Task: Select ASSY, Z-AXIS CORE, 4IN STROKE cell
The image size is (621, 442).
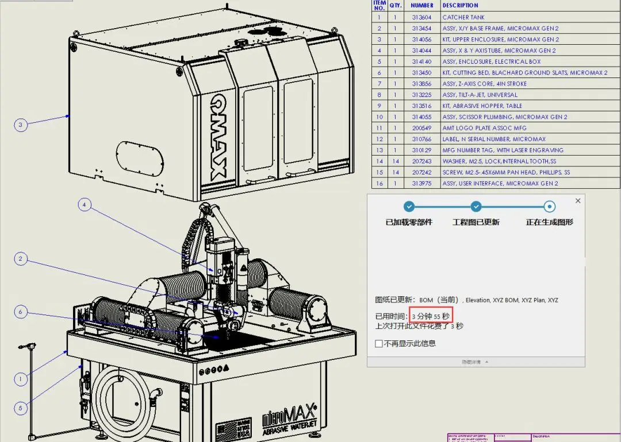Action: coord(530,84)
